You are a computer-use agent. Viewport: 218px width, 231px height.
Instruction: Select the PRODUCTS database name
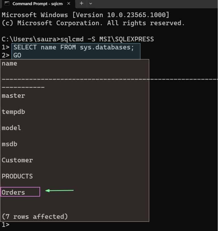(17, 176)
